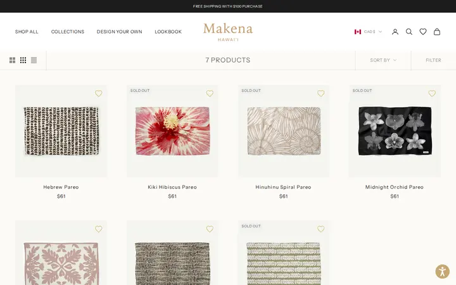The width and height of the screenshot is (456, 285).
Task: Switch to small three-column grid view
Action: 23,60
